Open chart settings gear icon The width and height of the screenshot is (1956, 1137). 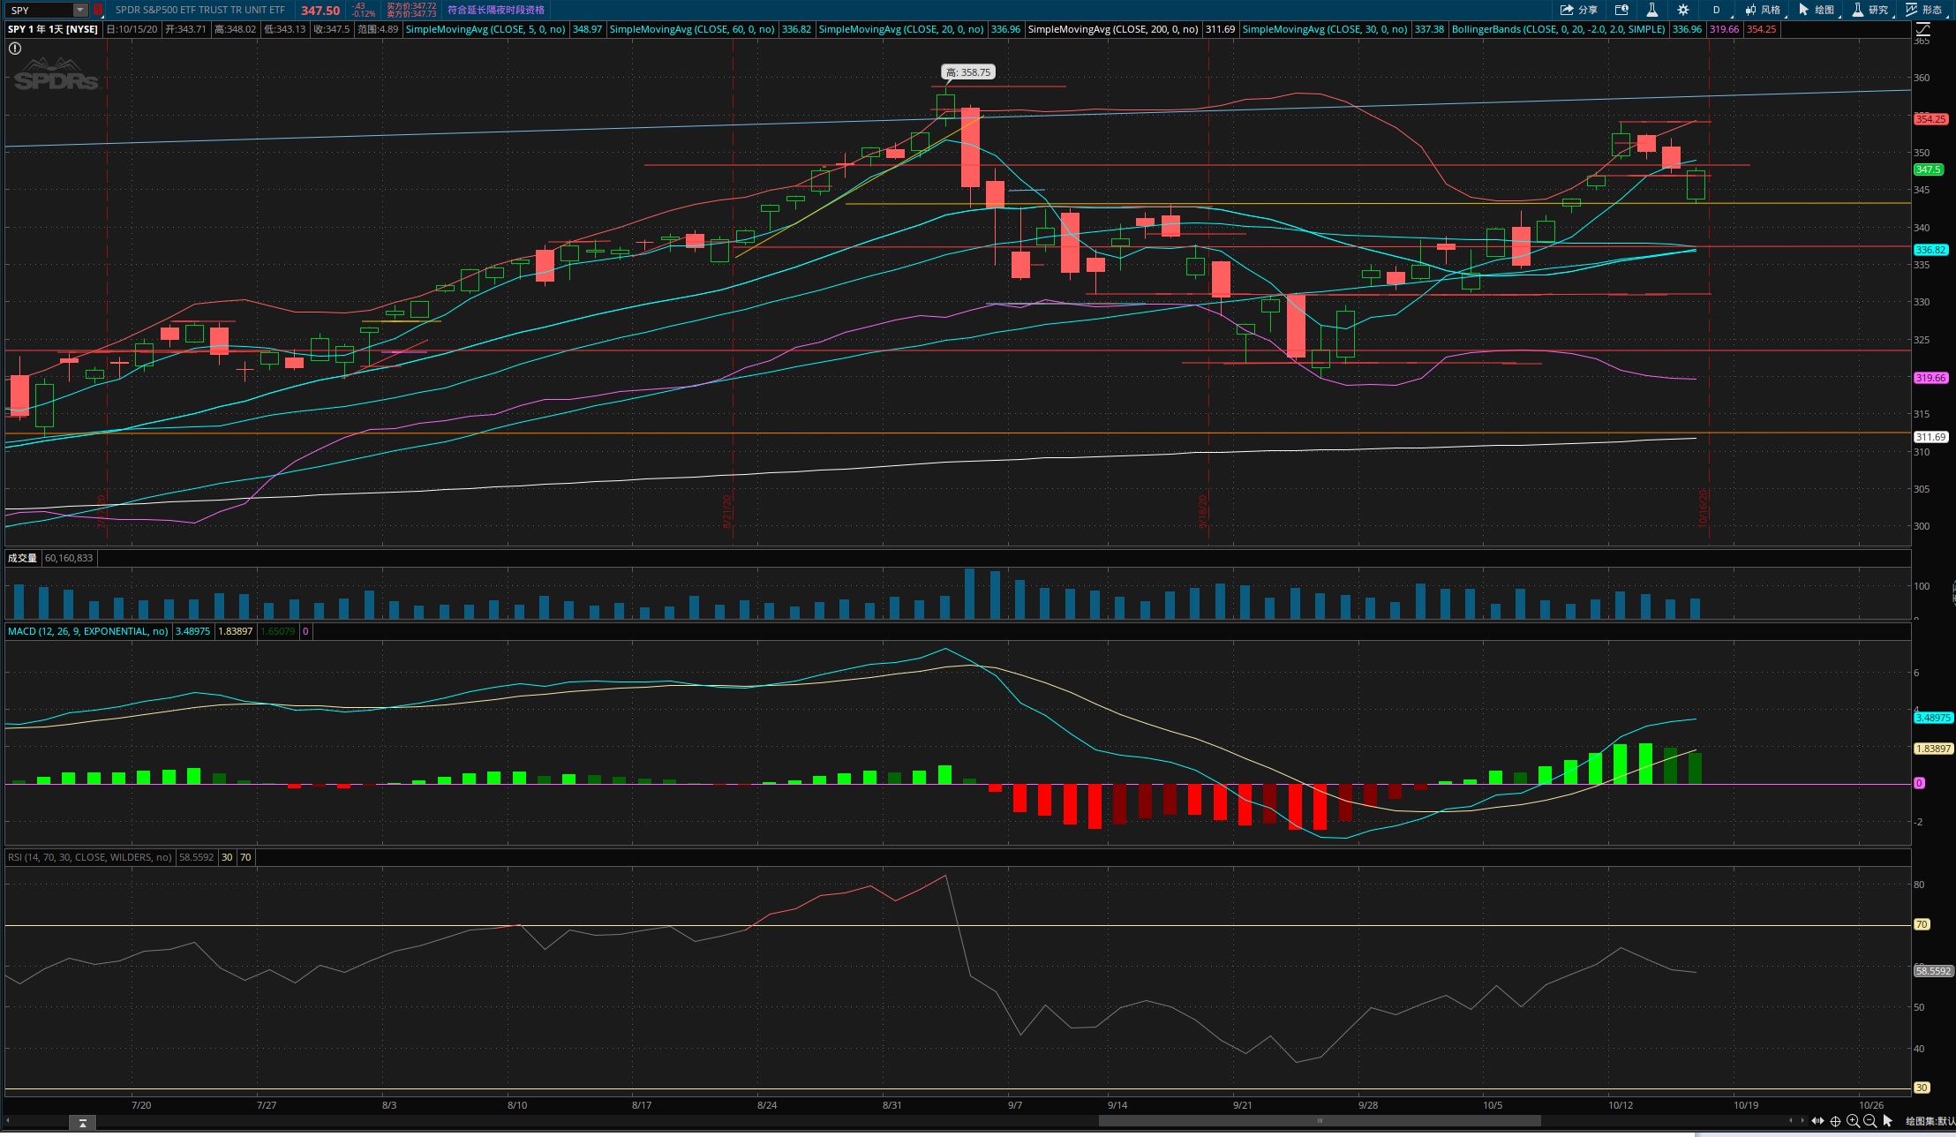pyautogui.click(x=1683, y=10)
